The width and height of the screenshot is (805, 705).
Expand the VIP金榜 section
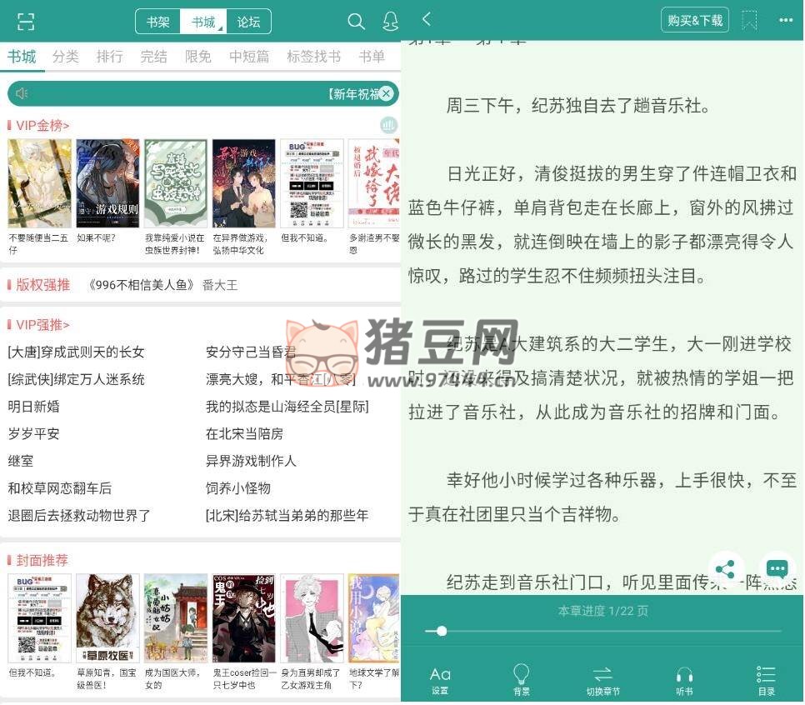[42, 126]
